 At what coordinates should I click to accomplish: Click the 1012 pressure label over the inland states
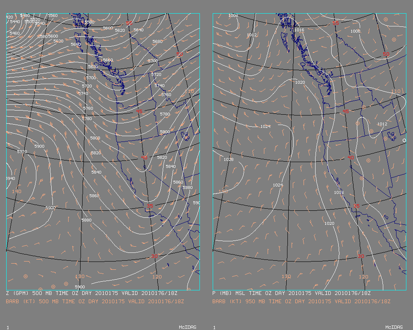382,124
